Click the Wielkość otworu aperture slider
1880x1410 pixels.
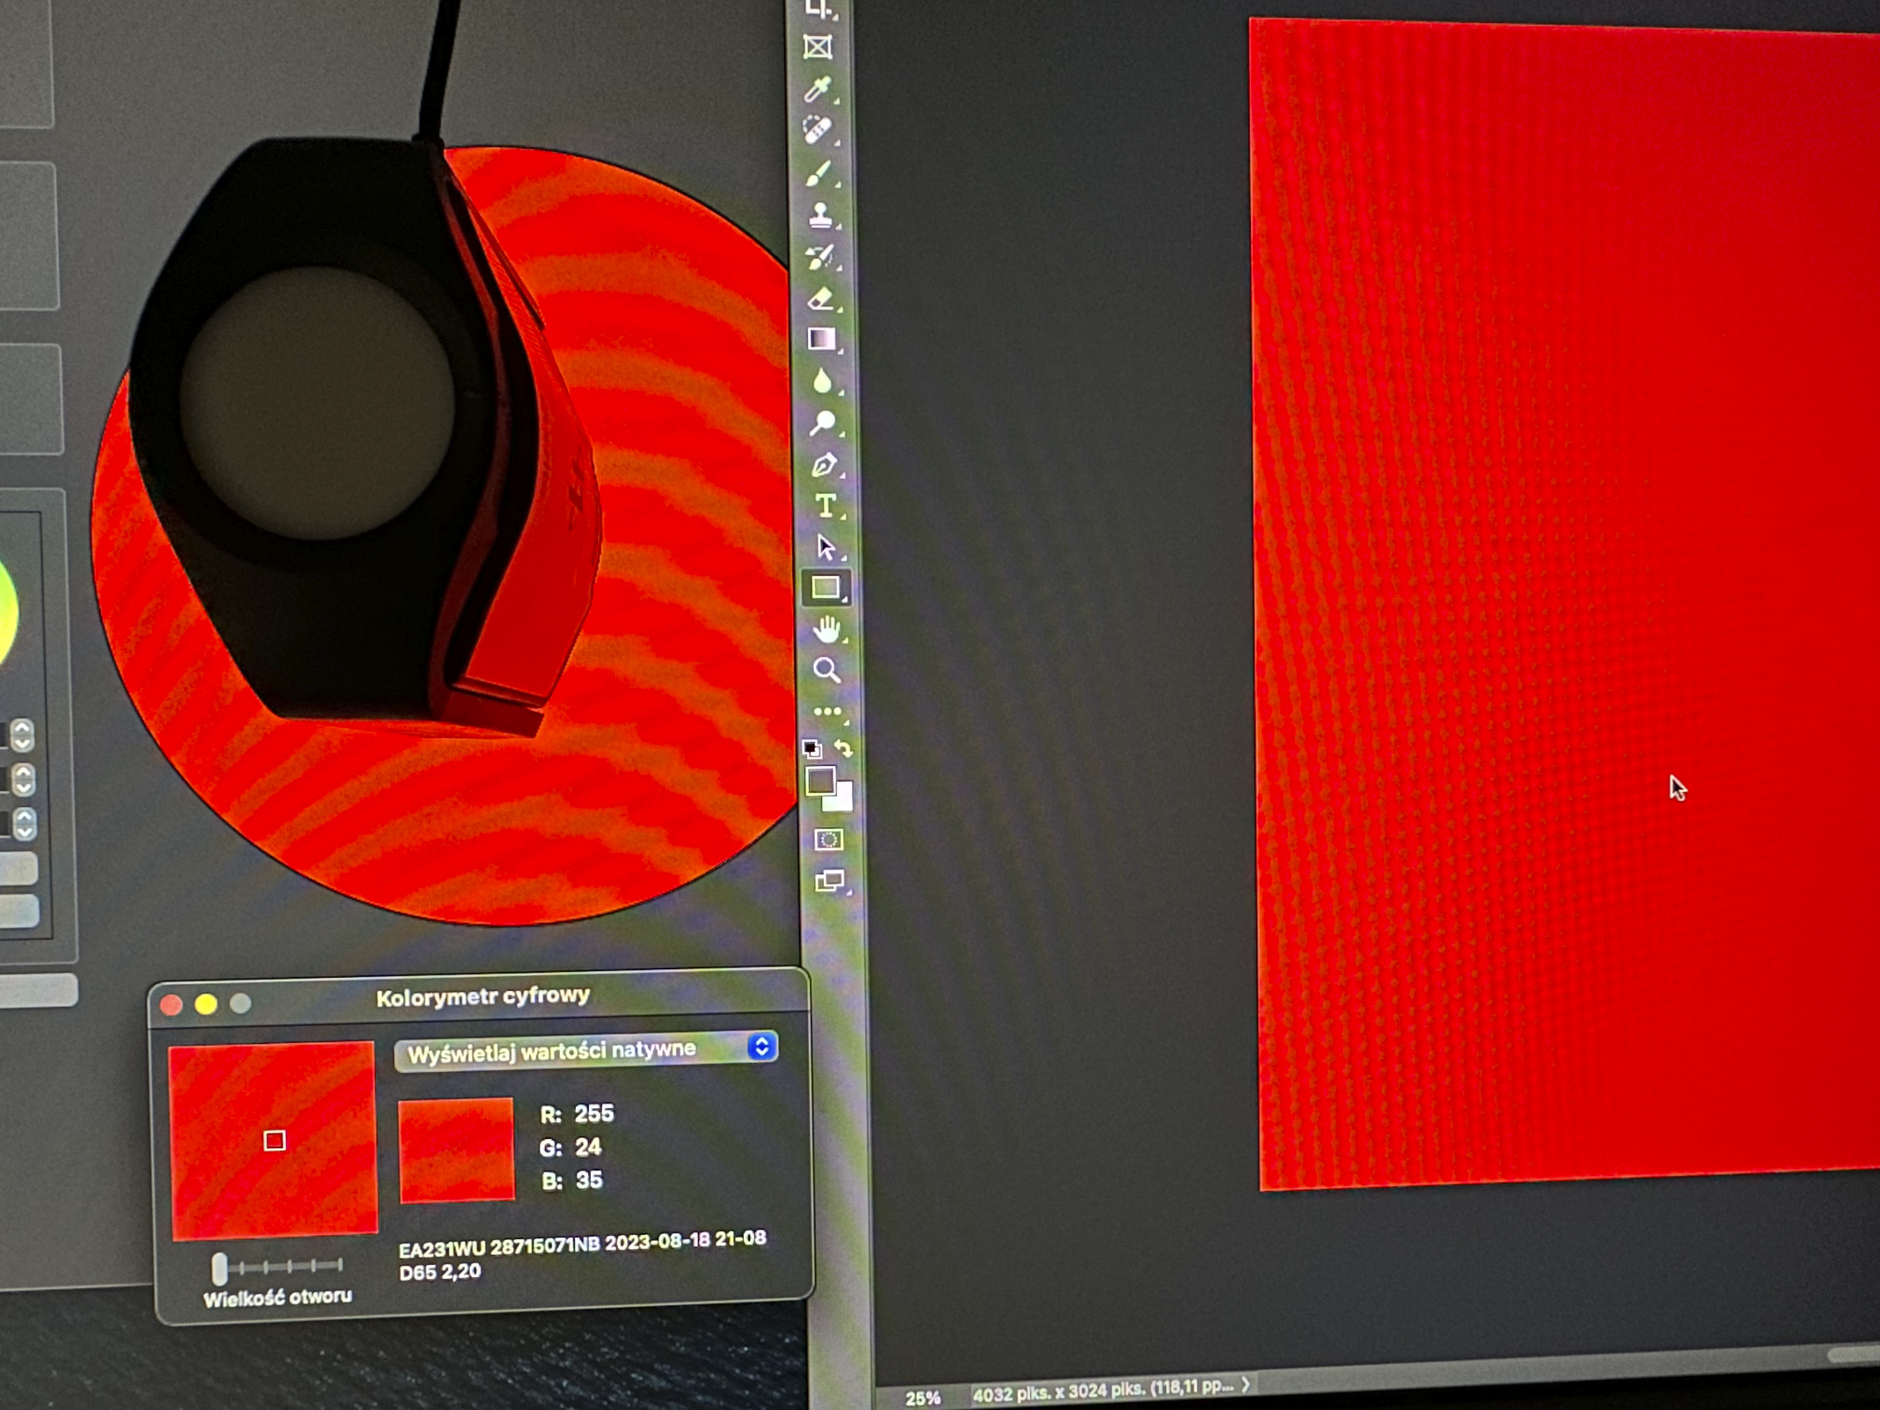(219, 1268)
